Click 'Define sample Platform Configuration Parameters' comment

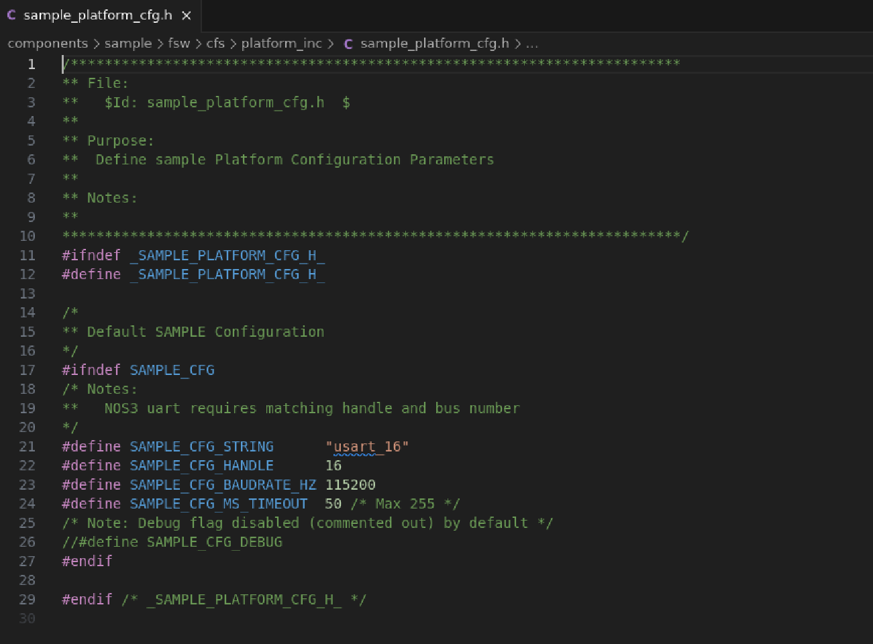[x=295, y=160]
